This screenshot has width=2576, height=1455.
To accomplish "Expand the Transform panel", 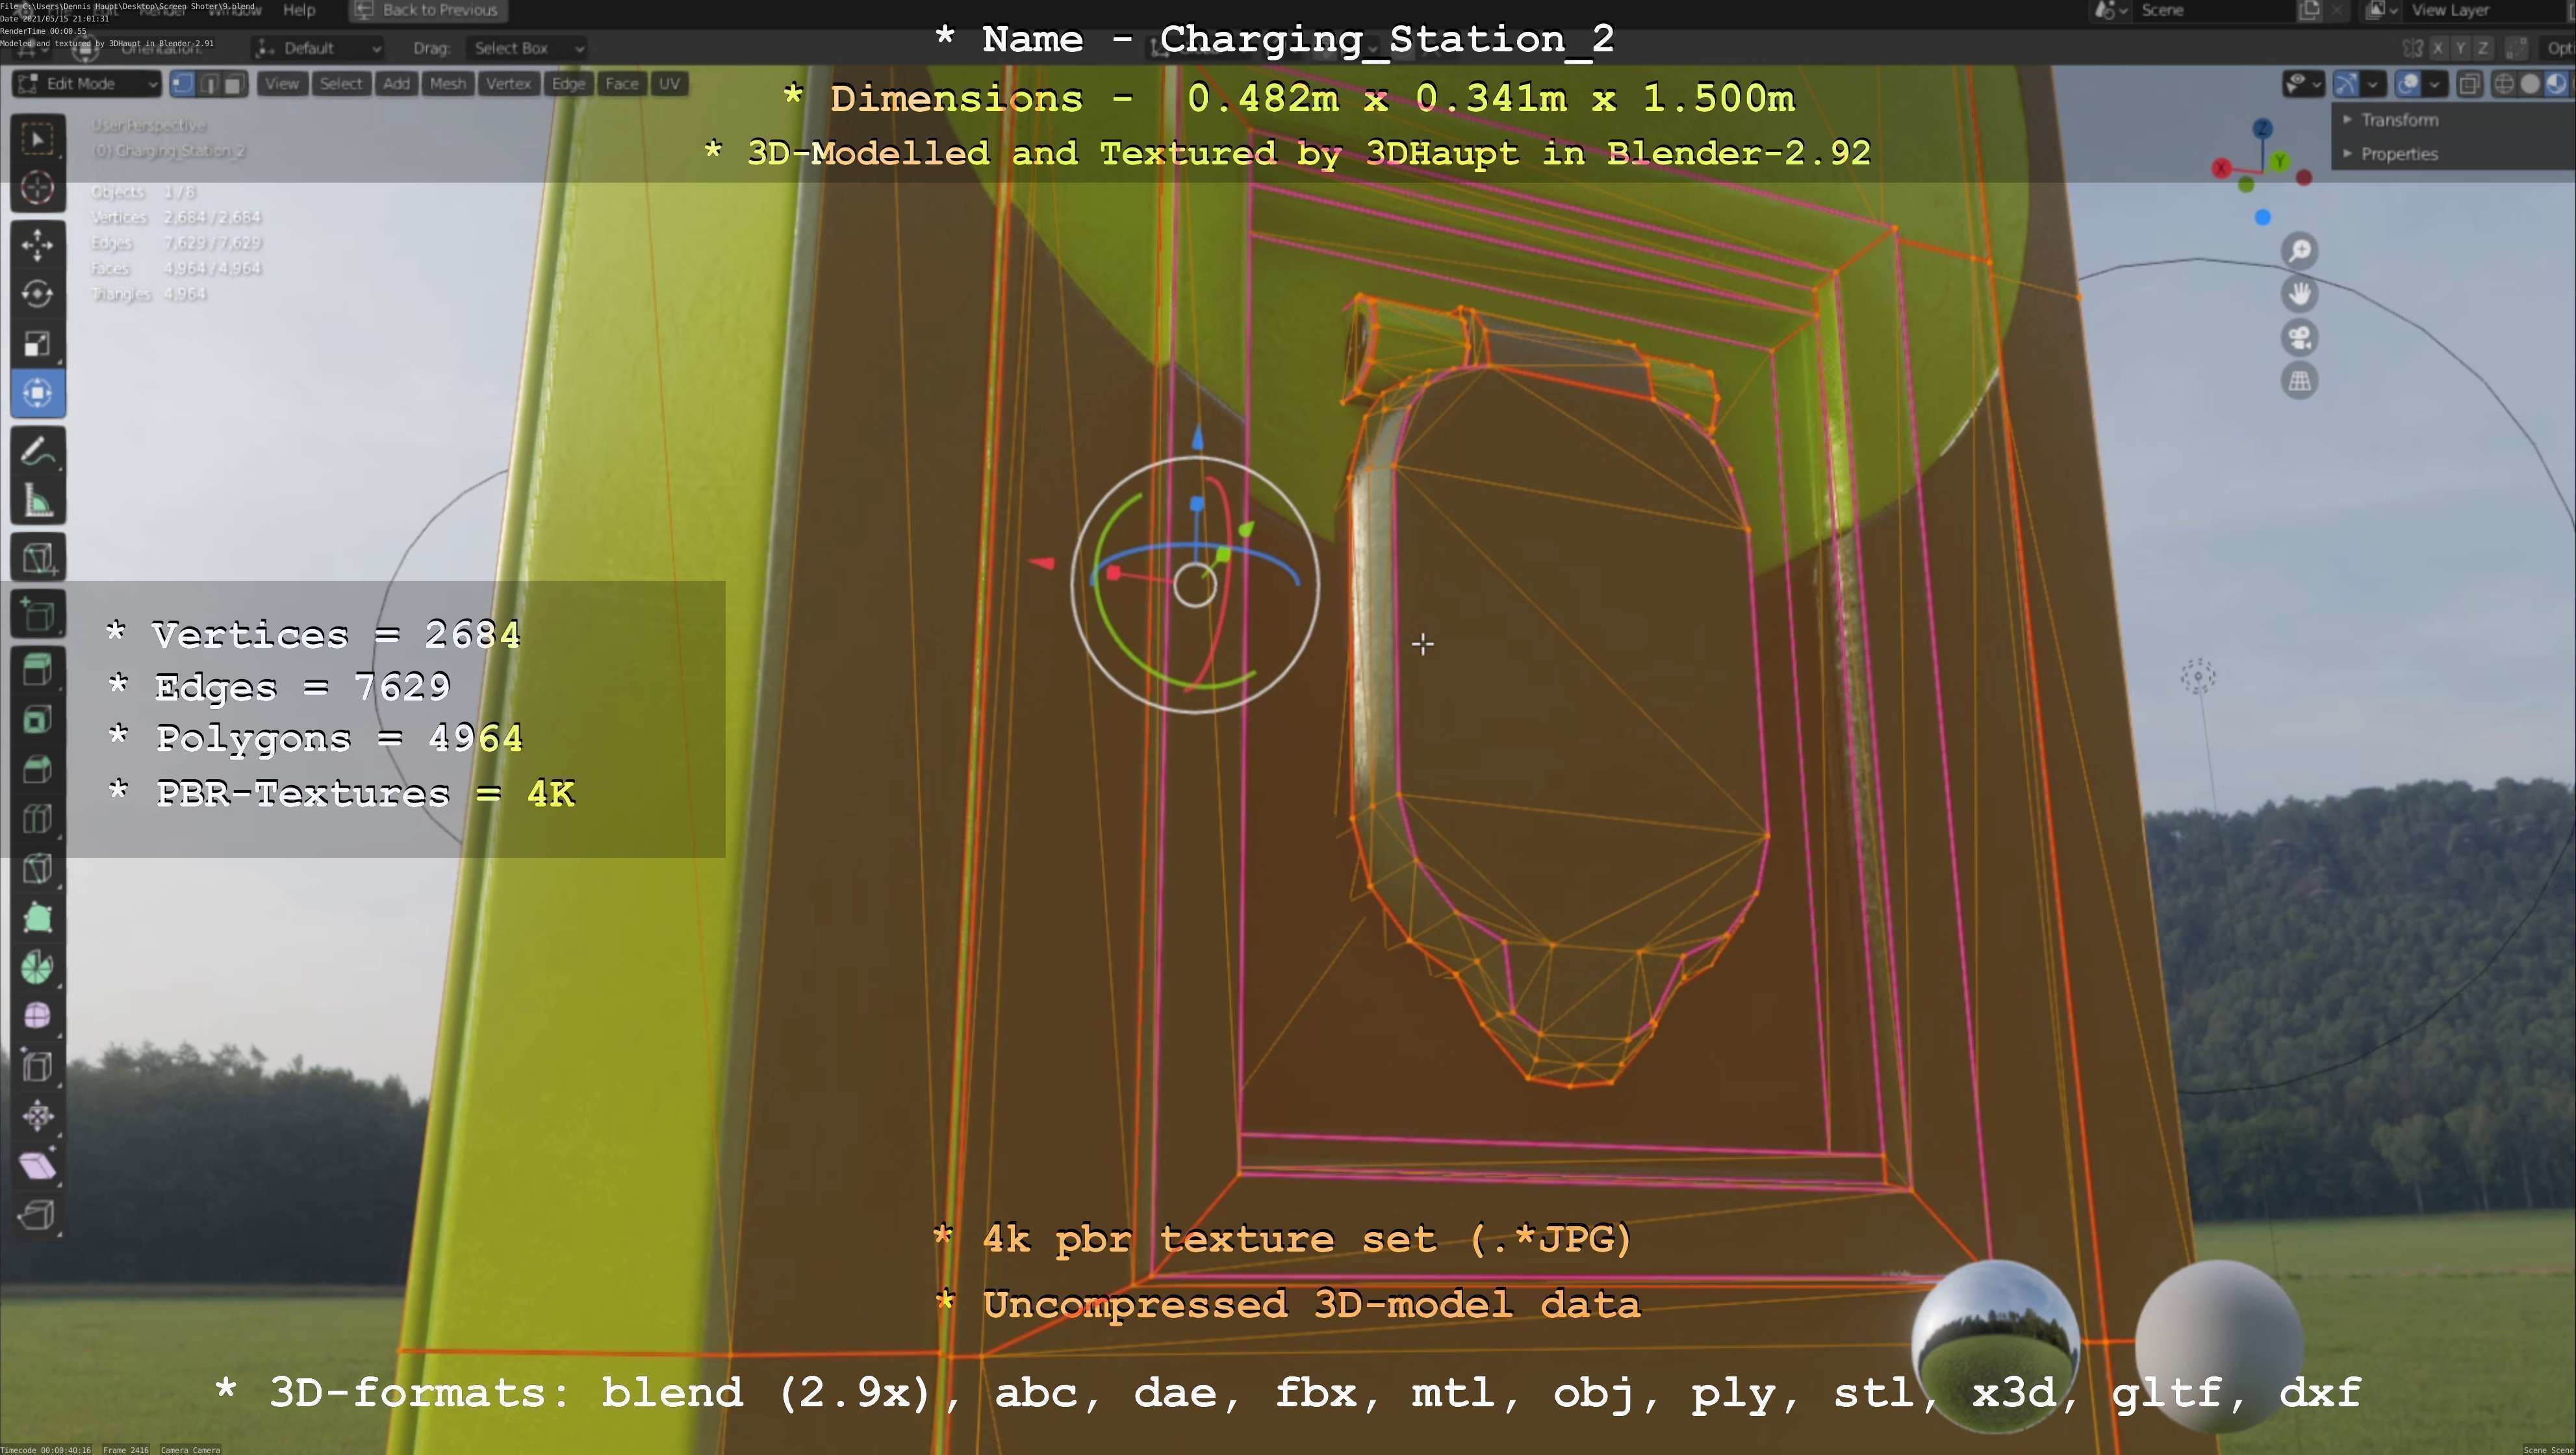I will point(2398,120).
